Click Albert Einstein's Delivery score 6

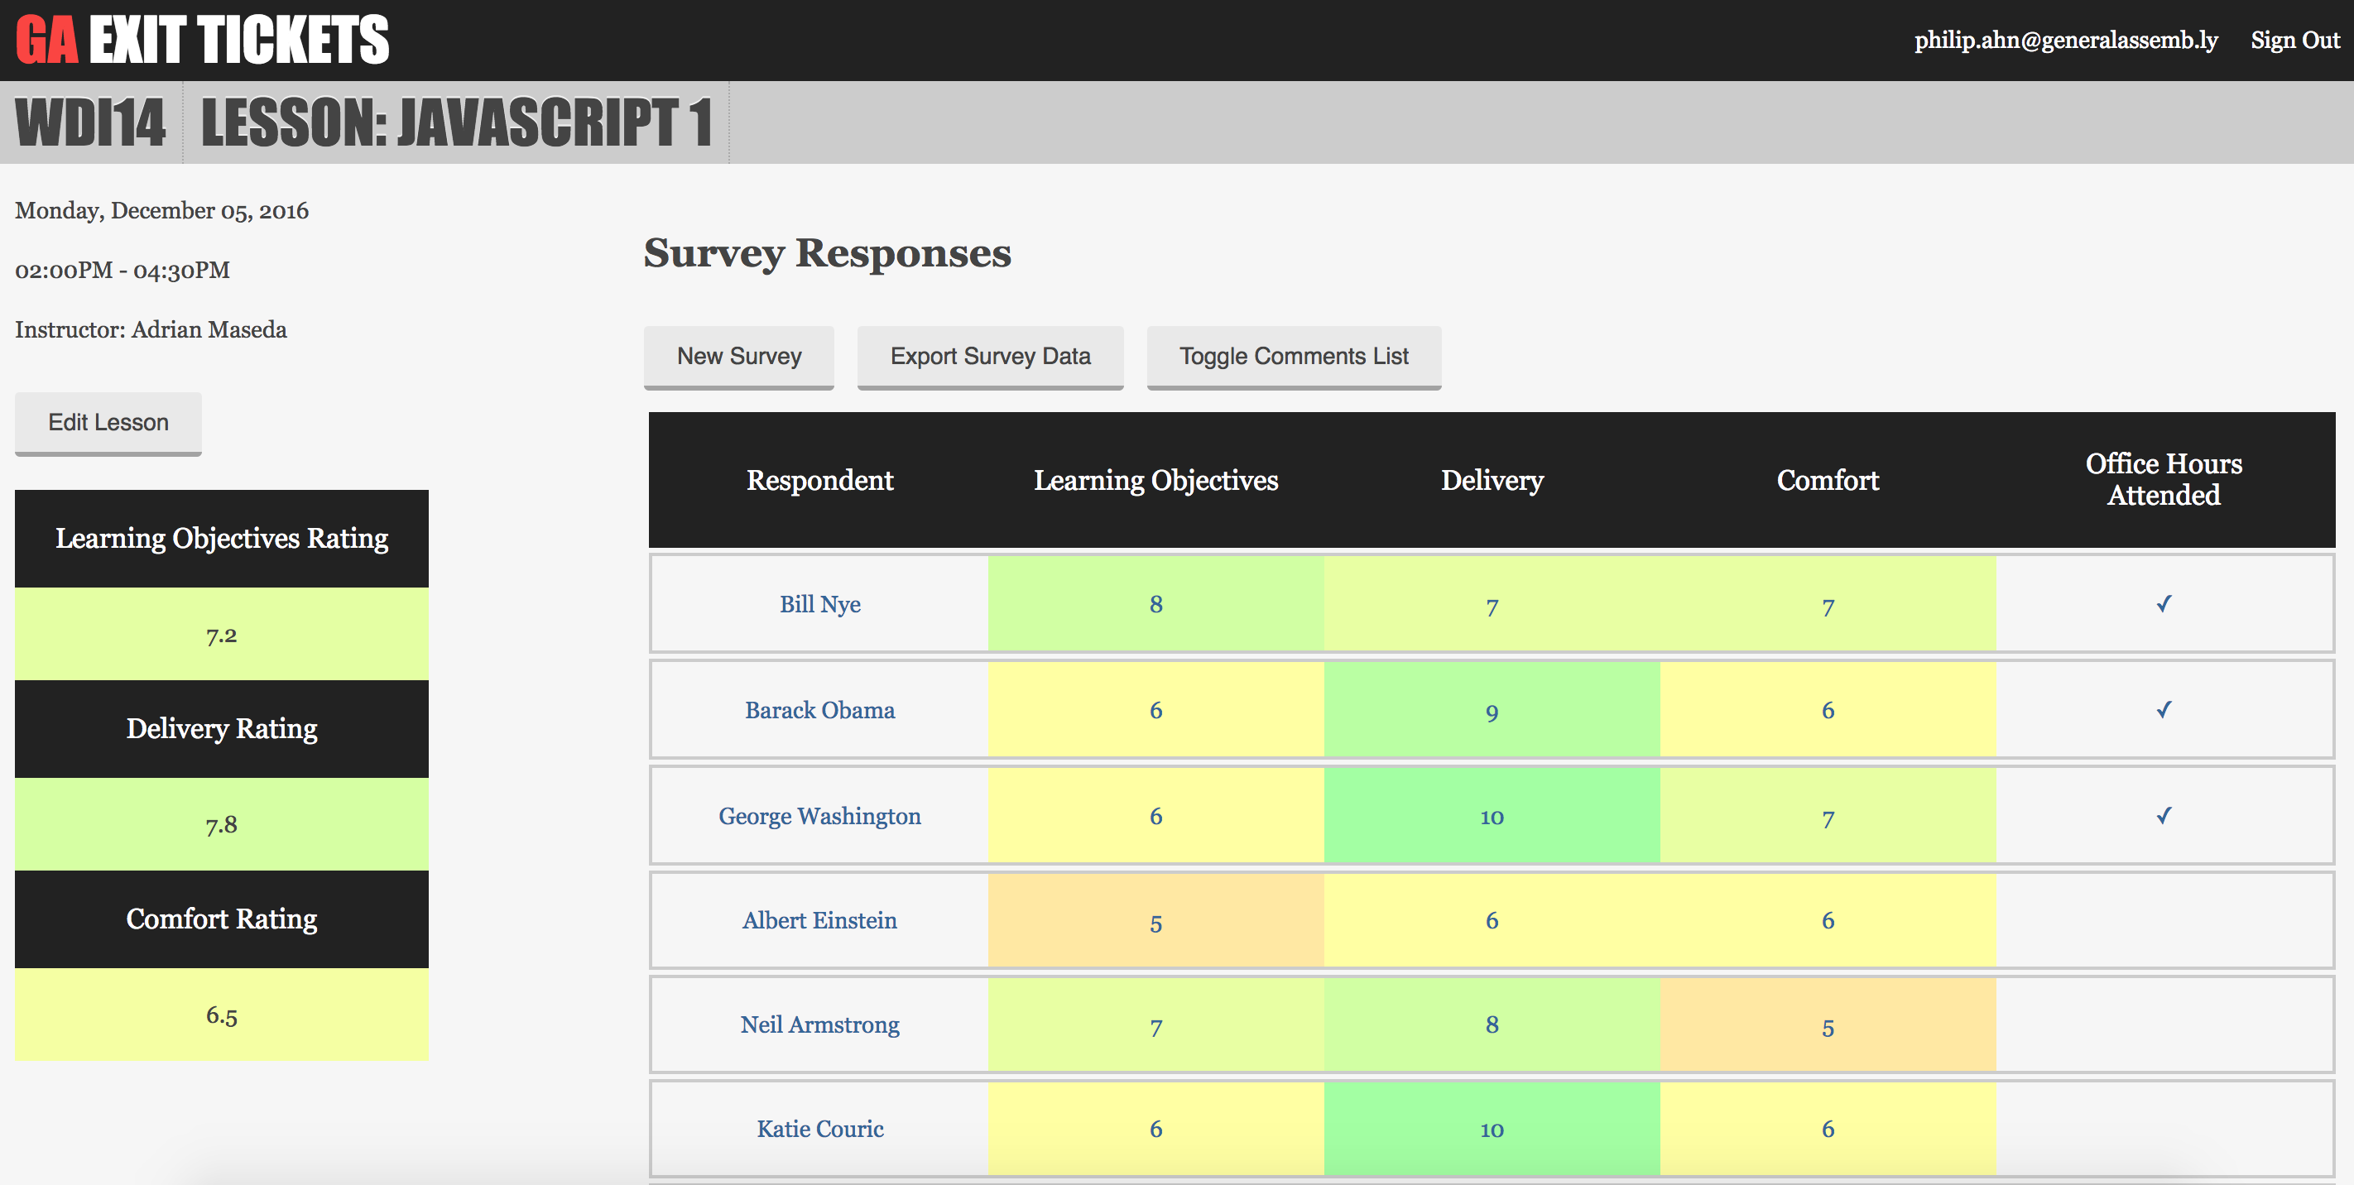coord(1492,920)
